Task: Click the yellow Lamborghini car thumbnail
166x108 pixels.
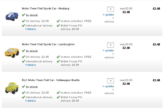Action: [x=11, y=52]
